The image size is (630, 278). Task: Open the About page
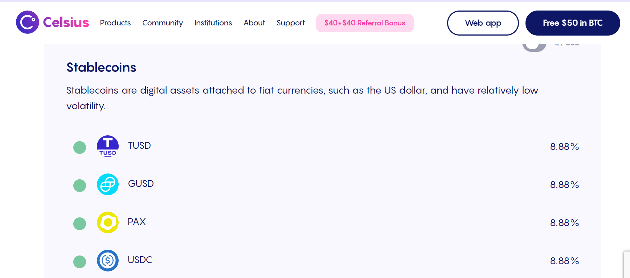coord(254,23)
